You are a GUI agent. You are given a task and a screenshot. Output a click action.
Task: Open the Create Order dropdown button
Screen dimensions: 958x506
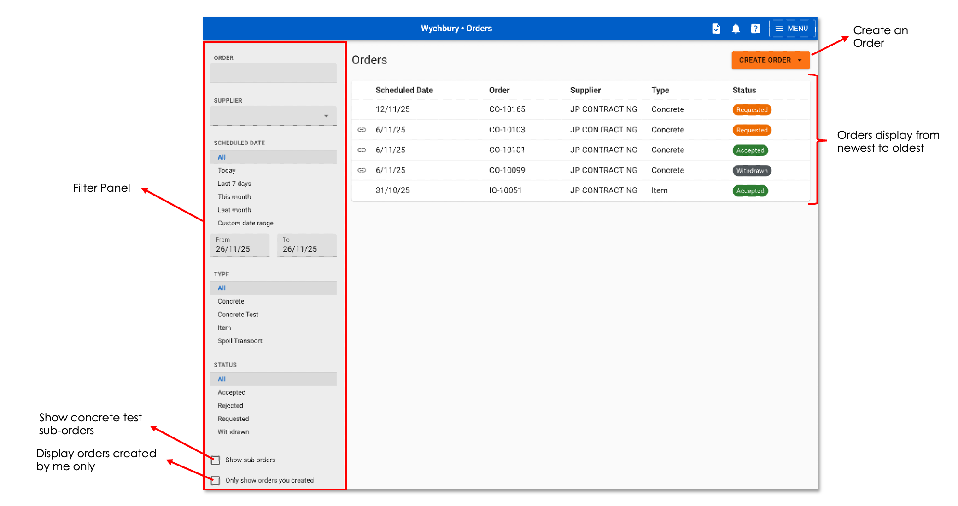point(770,60)
